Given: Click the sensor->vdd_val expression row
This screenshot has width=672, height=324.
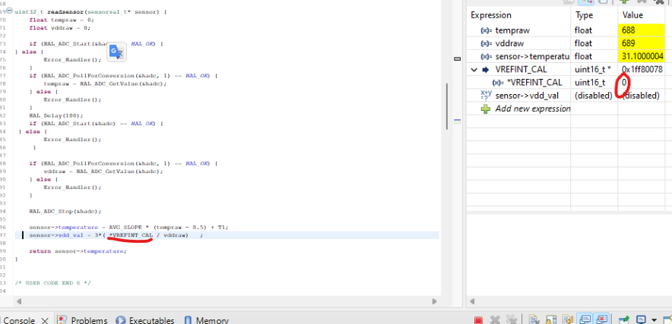Looking at the screenshot, I should click(x=569, y=96).
